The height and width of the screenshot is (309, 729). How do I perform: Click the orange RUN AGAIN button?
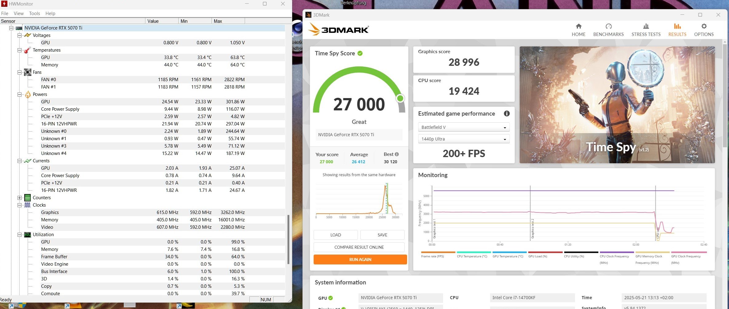point(360,259)
